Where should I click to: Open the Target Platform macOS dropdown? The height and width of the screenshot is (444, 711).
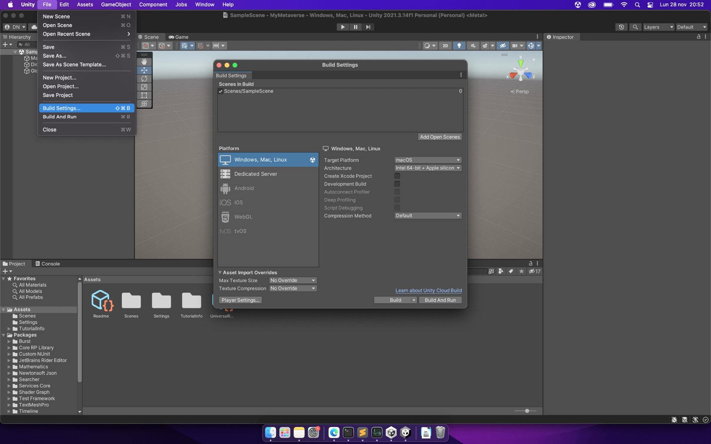428,160
